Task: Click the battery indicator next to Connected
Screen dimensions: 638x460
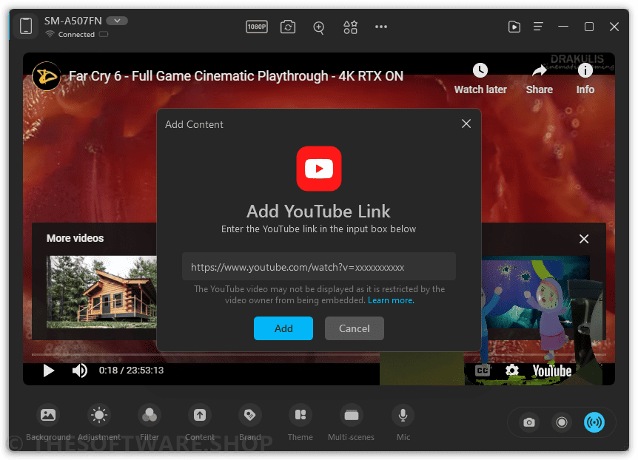Action: pos(104,34)
